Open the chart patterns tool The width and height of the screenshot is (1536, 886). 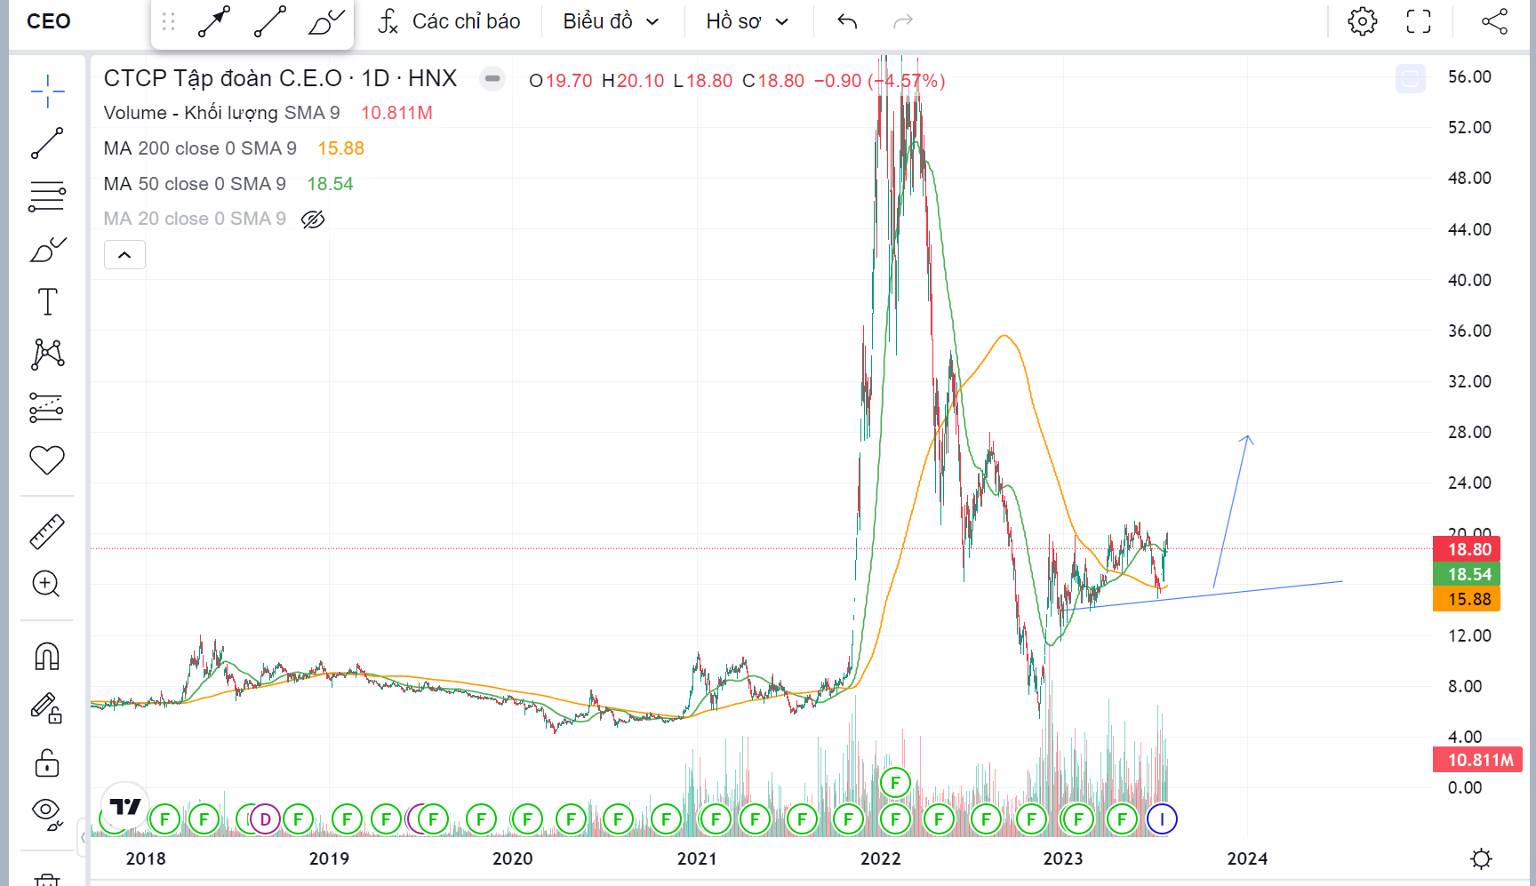click(47, 355)
